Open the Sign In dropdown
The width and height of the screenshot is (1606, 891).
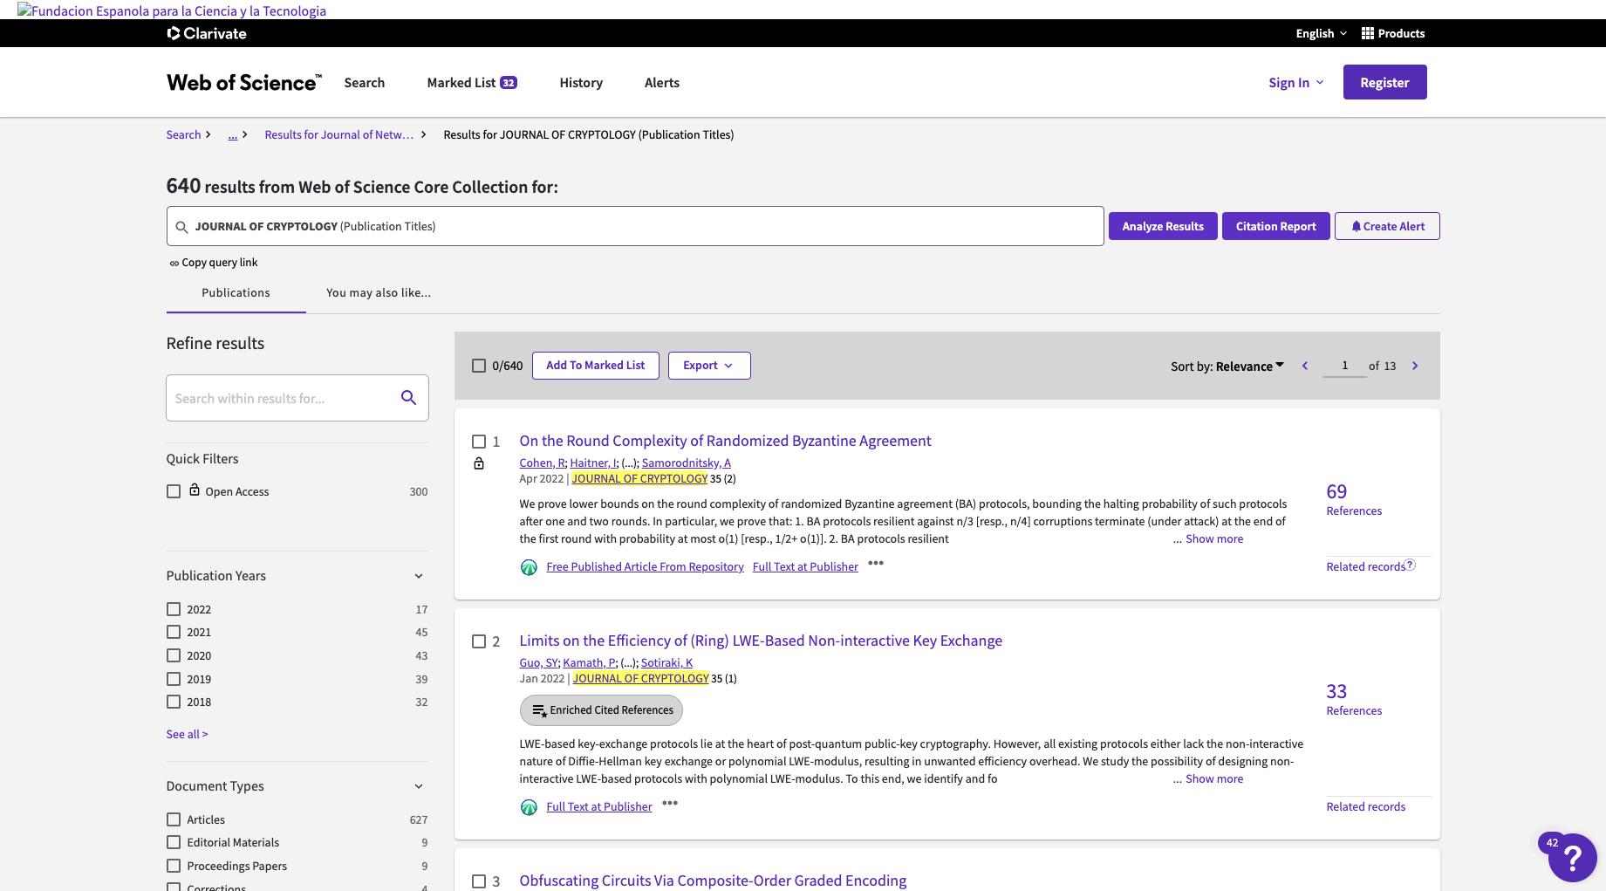(x=1295, y=82)
